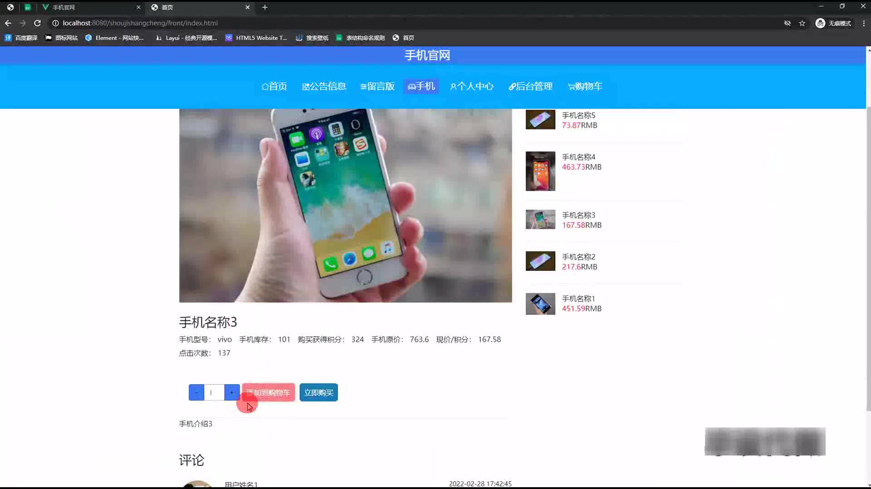Open Element bookmark in bookmarks bar
The height and width of the screenshot is (489, 871).
point(114,38)
